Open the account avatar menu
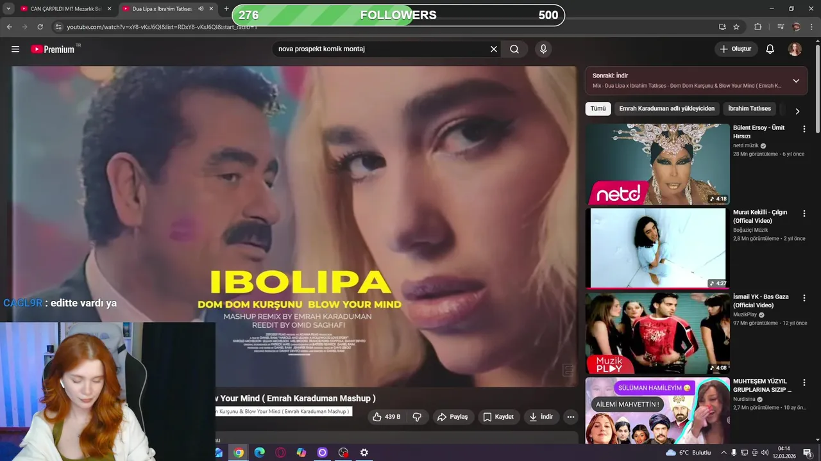This screenshot has height=461, width=821. (x=795, y=49)
